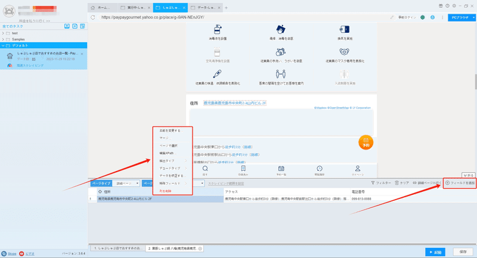477x258 pixels.
Task: Click the URL address field
Action: pyautogui.click(x=243, y=17)
